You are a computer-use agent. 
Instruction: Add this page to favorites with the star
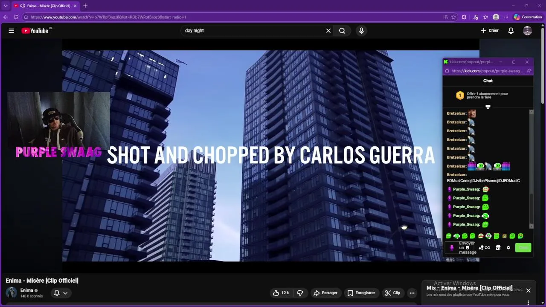[x=454, y=17]
